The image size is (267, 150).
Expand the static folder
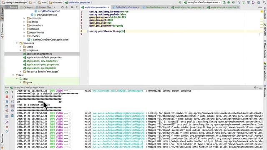tap(20, 47)
